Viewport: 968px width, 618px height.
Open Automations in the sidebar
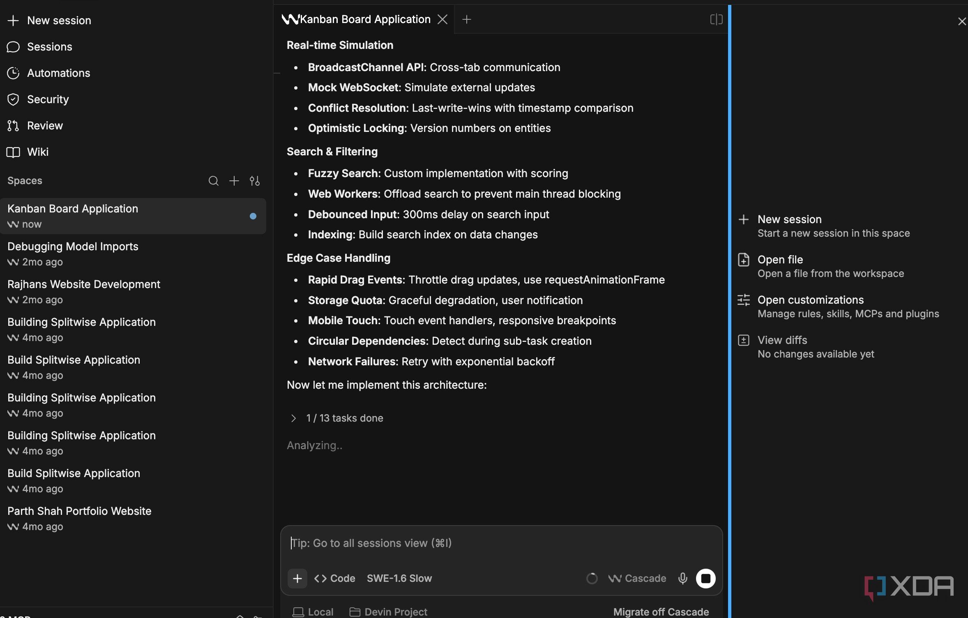tap(49, 73)
